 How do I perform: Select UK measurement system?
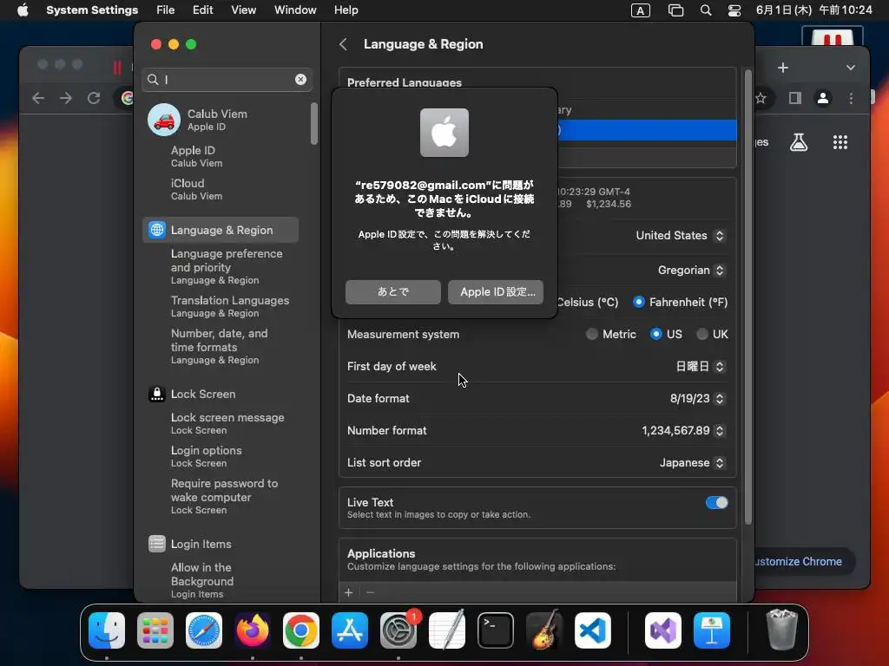(701, 334)
